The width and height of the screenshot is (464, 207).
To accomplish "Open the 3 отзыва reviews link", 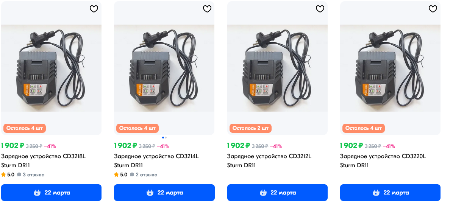I will point(34,175).
